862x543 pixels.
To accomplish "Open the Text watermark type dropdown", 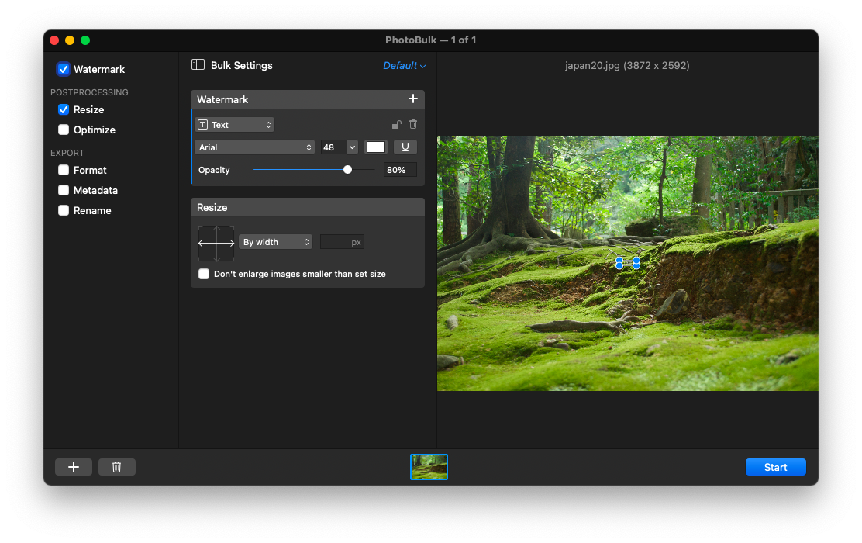I will [x=235, y=125].
